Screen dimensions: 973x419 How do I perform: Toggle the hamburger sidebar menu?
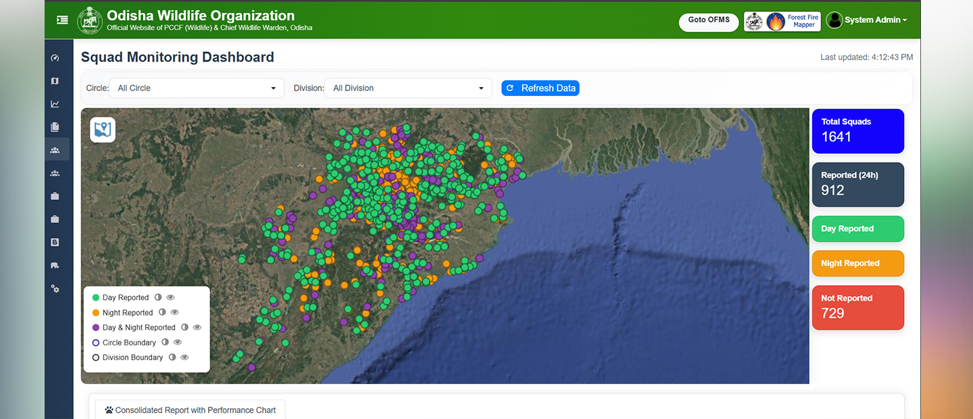pos(62,20)
